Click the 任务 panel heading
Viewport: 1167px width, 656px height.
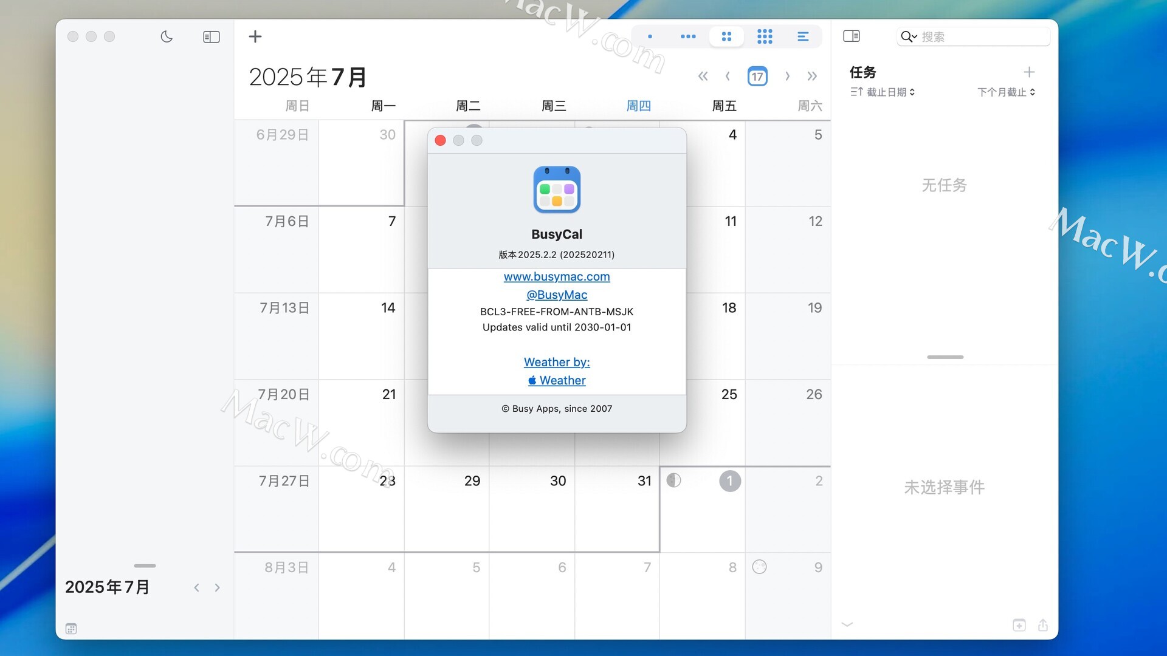(x=862, y=72)
